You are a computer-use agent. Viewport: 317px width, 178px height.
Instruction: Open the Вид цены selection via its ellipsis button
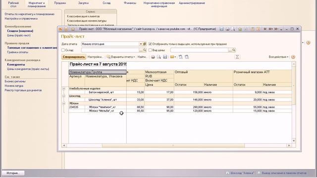tap(230, 50)
